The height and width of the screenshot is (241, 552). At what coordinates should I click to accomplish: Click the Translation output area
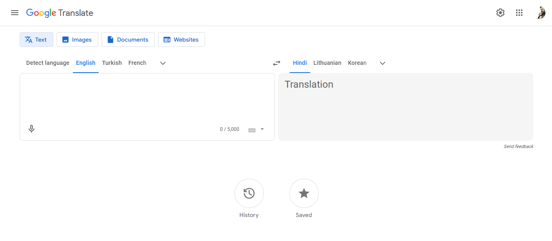(x=406, y=107)
